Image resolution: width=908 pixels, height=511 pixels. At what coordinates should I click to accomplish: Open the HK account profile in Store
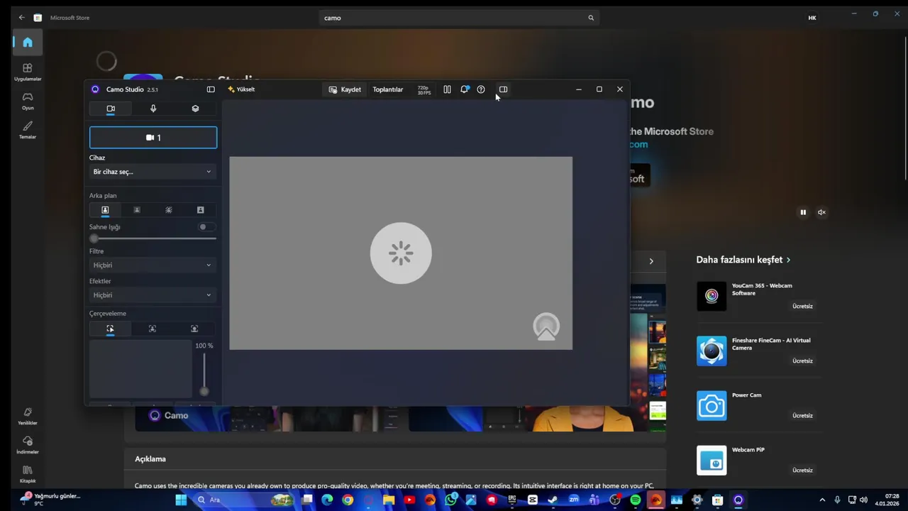(x=812, y=18)
